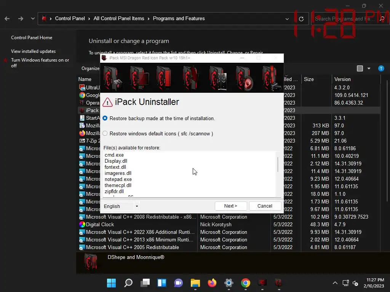This screenshot has height=292, width=390.
Task: Open the muted volume tray icon
Action: point(355,283)
